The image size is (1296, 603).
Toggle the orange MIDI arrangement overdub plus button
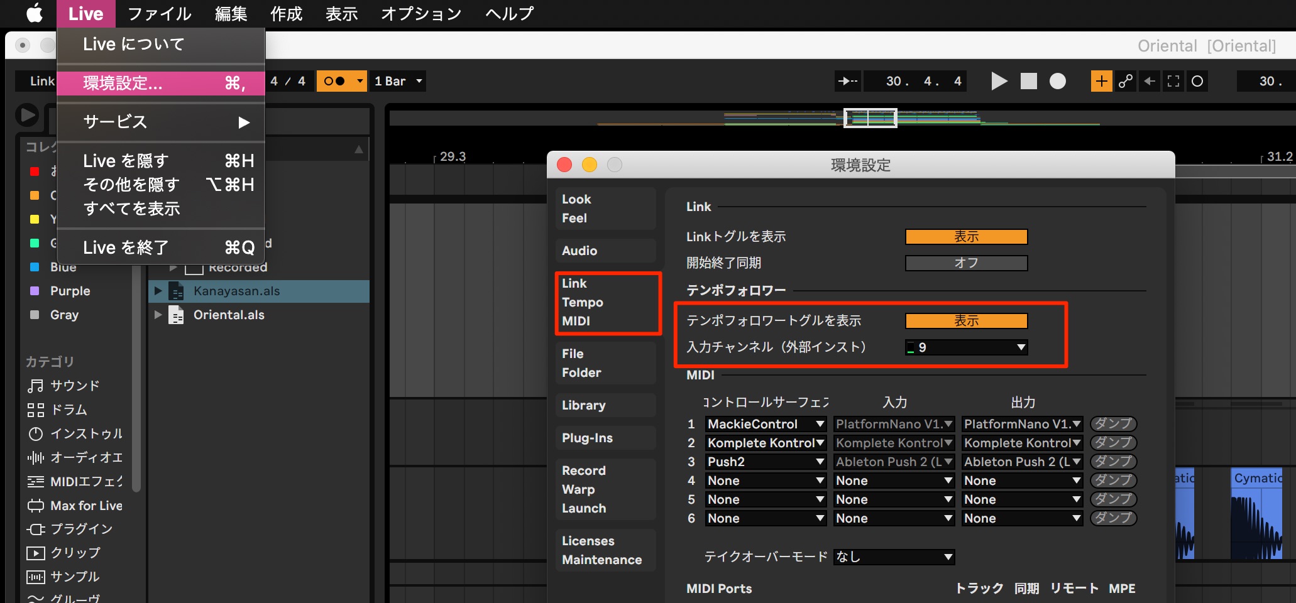1101,81
